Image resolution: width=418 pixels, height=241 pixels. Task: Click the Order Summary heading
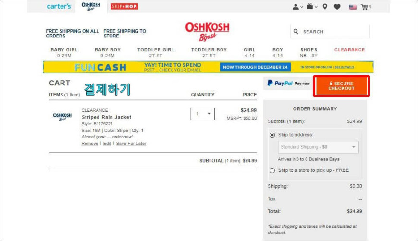[x=315, y=109]
